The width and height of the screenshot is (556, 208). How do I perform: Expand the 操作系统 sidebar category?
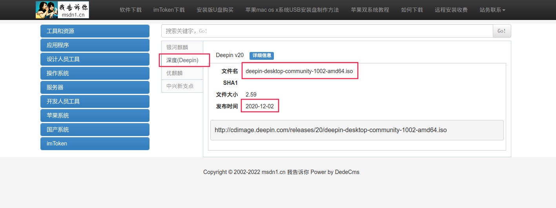(x=95, y=74)
